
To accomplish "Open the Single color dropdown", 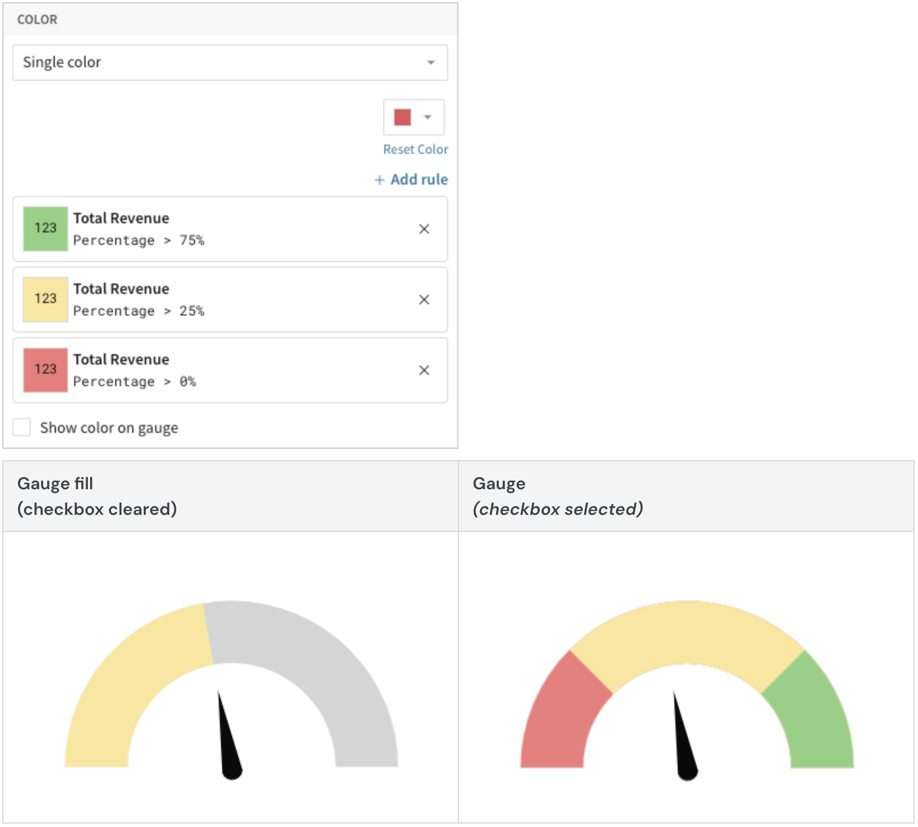I will pos(230,63).
